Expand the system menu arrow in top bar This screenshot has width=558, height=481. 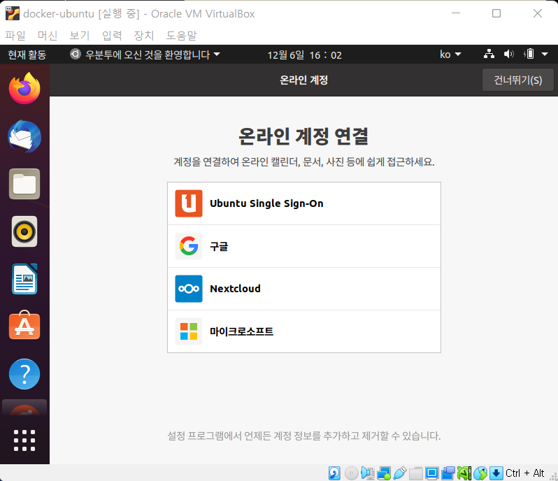tap(545, 55)
